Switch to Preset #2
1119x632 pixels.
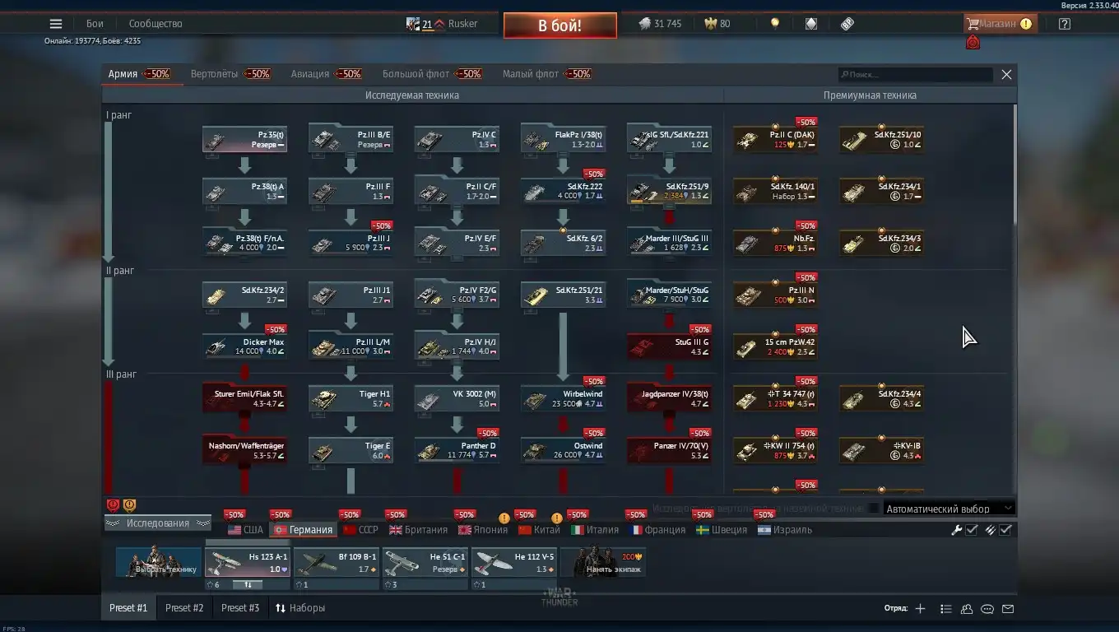point(184,608)
